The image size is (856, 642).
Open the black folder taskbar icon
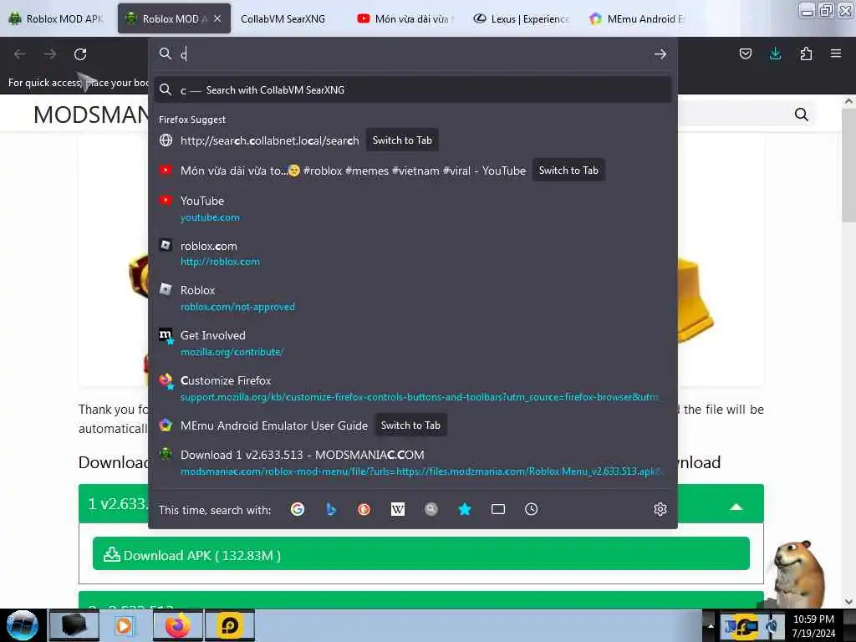coord(74,625)
